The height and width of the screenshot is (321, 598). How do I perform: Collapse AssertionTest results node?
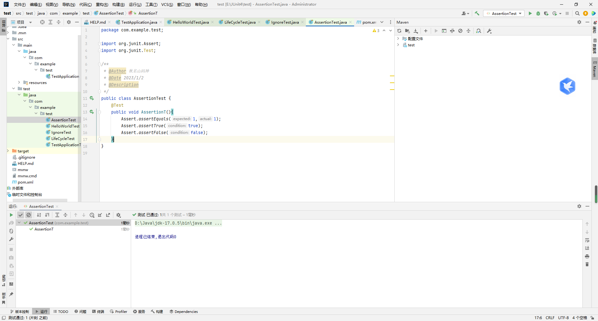click(x=19, y=223)
